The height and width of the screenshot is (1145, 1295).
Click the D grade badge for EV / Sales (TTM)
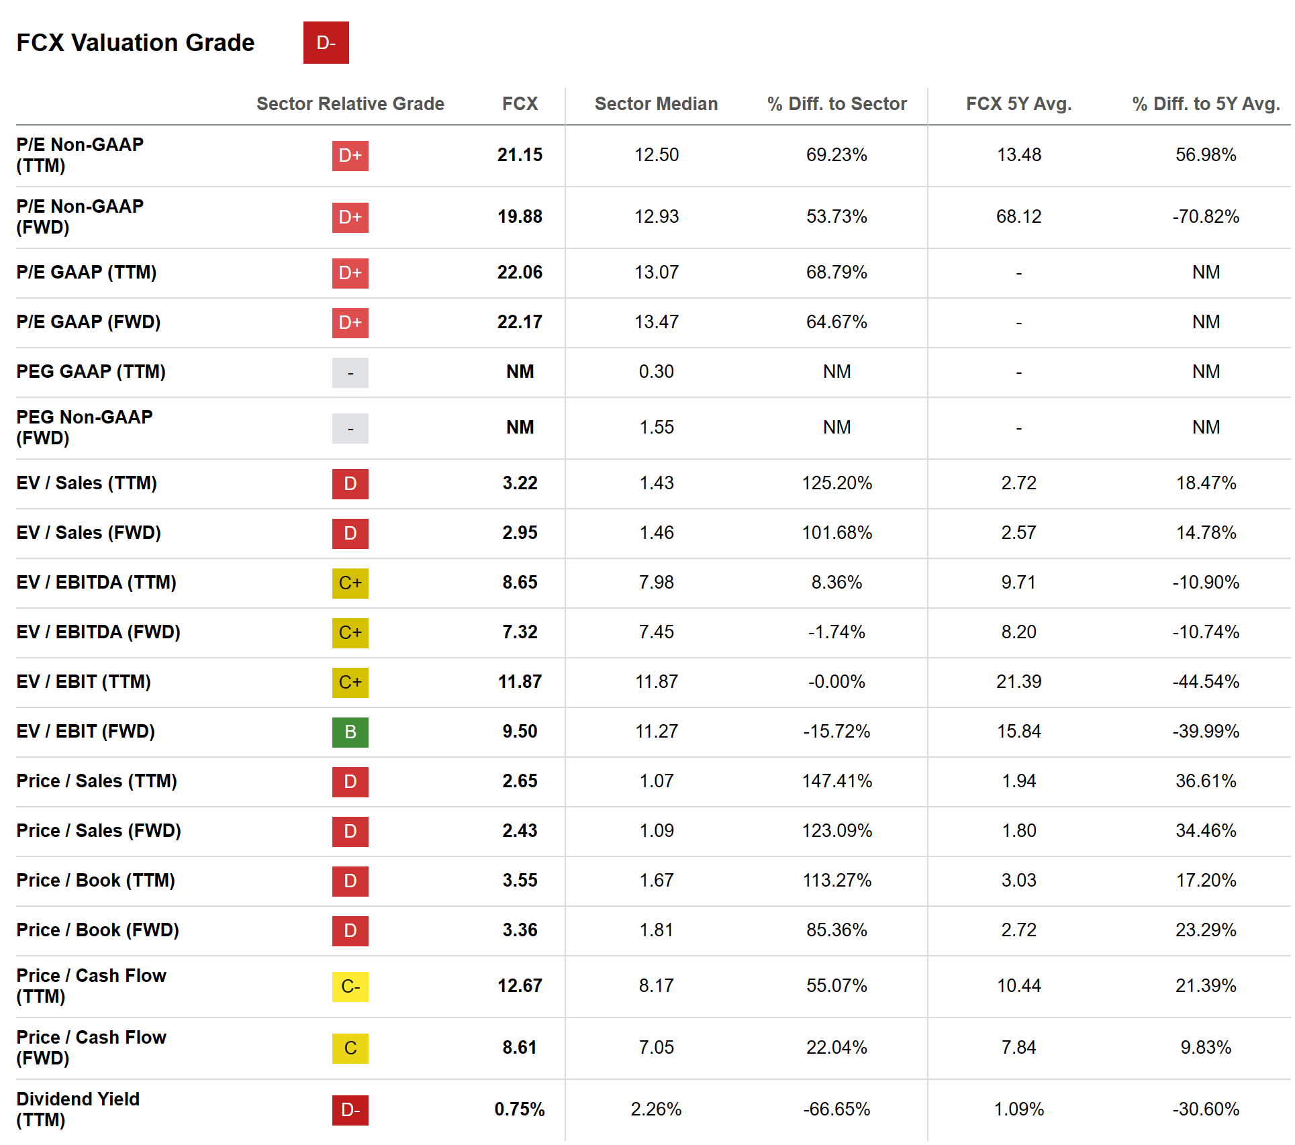[x=350, y=484]
